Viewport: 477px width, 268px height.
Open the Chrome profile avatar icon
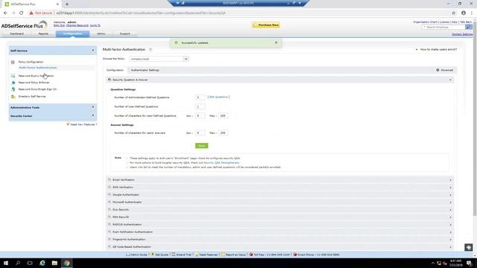[x=464, y=13]
